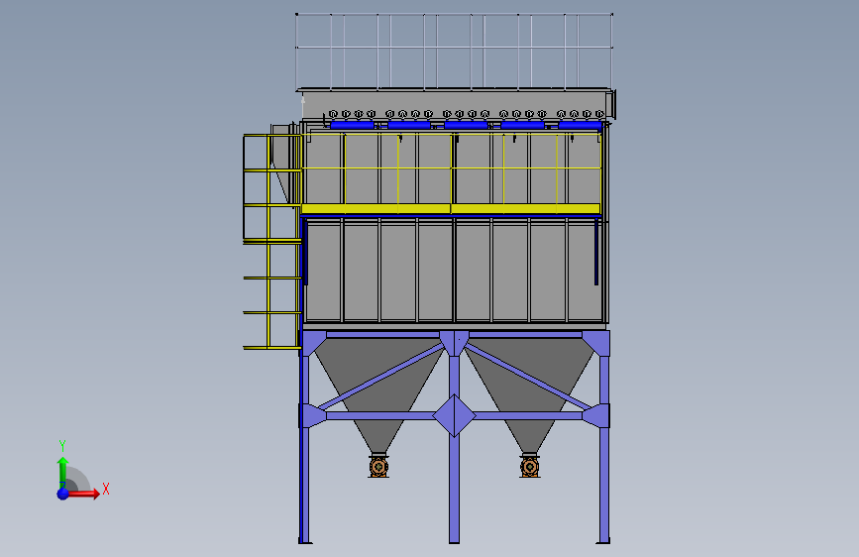
Task: Pick the central diamond gusset plate on the frame
Action: 454,415
